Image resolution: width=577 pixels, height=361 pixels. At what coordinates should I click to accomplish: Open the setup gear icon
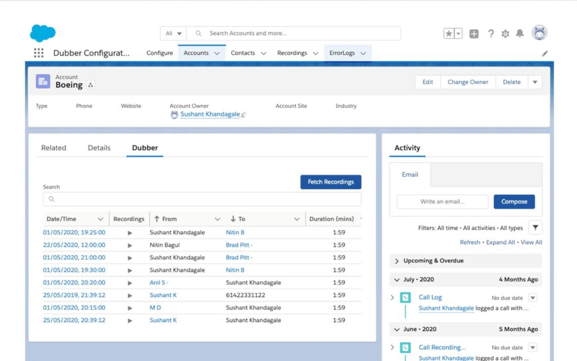505,34
